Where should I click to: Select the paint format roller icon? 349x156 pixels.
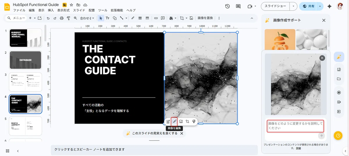(x=69, y=18)
